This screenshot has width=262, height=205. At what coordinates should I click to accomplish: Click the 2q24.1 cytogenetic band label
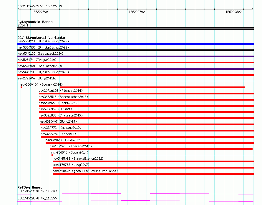(23, 25)
